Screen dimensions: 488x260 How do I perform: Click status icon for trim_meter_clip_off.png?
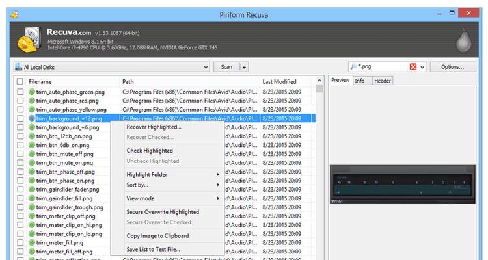point(31,216)
